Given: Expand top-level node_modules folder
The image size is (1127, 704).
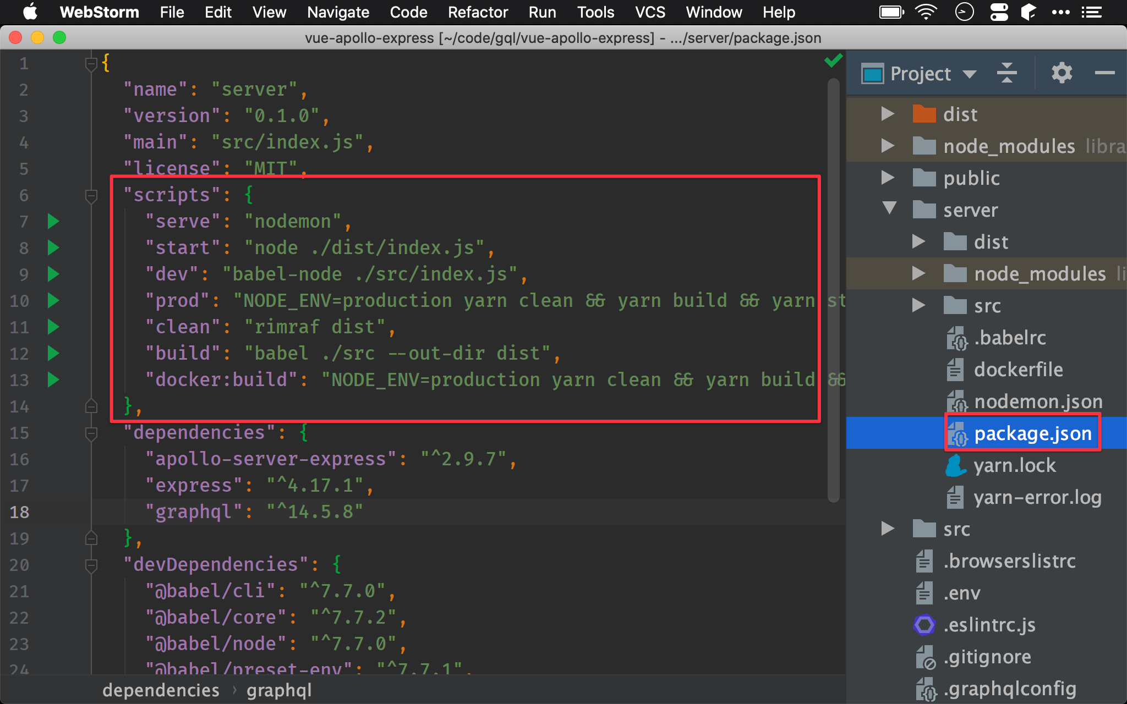Looking at the screenshot, I should tap(887, 146).
